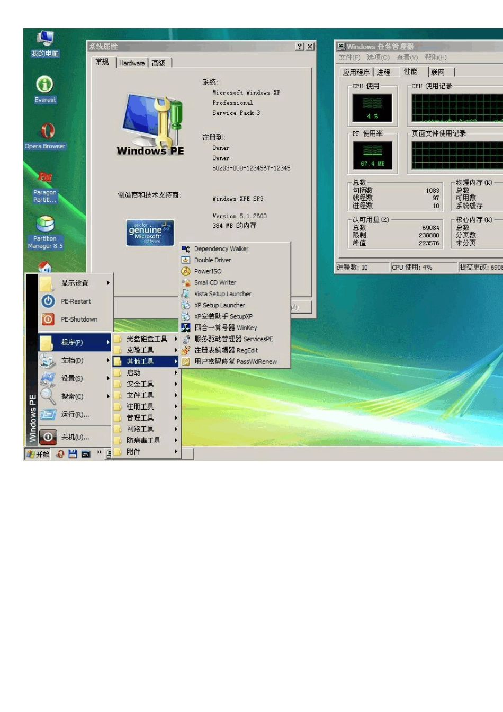Open XP安装助手 SetupXP

click(235, 316)
